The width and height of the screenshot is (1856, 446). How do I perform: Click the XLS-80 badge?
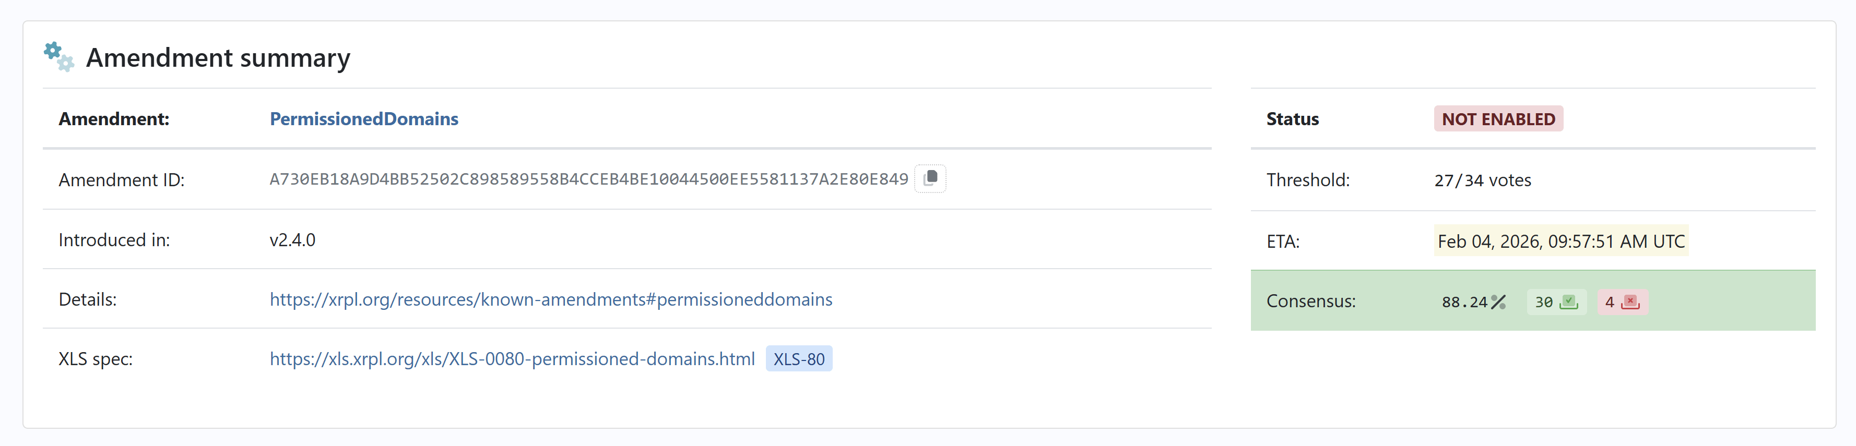(798, 359)
